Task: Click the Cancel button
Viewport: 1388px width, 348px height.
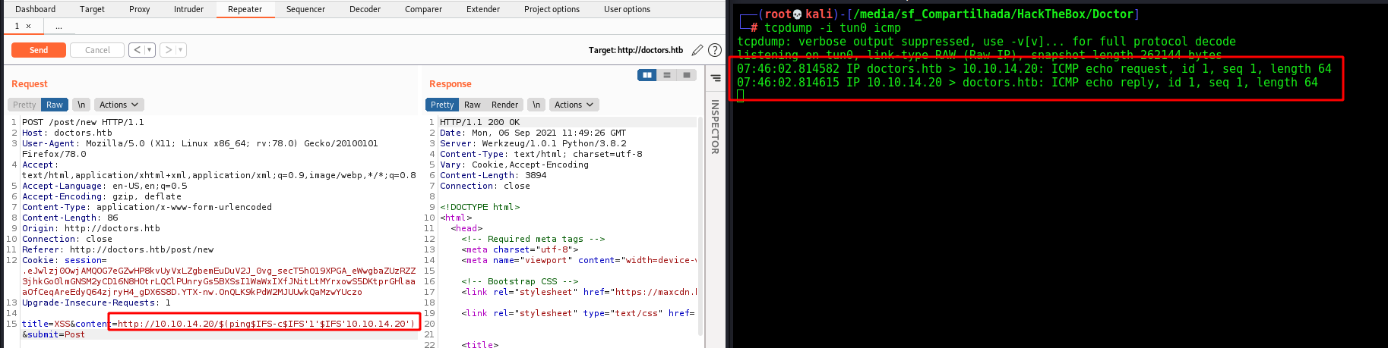Action: (97, 50)
